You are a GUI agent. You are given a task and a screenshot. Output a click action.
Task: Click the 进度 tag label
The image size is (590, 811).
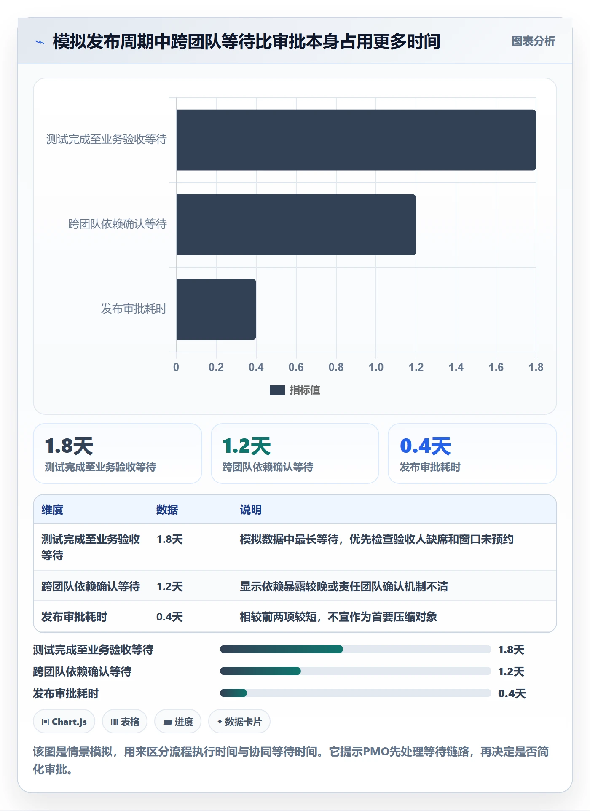tap(184, 722)
